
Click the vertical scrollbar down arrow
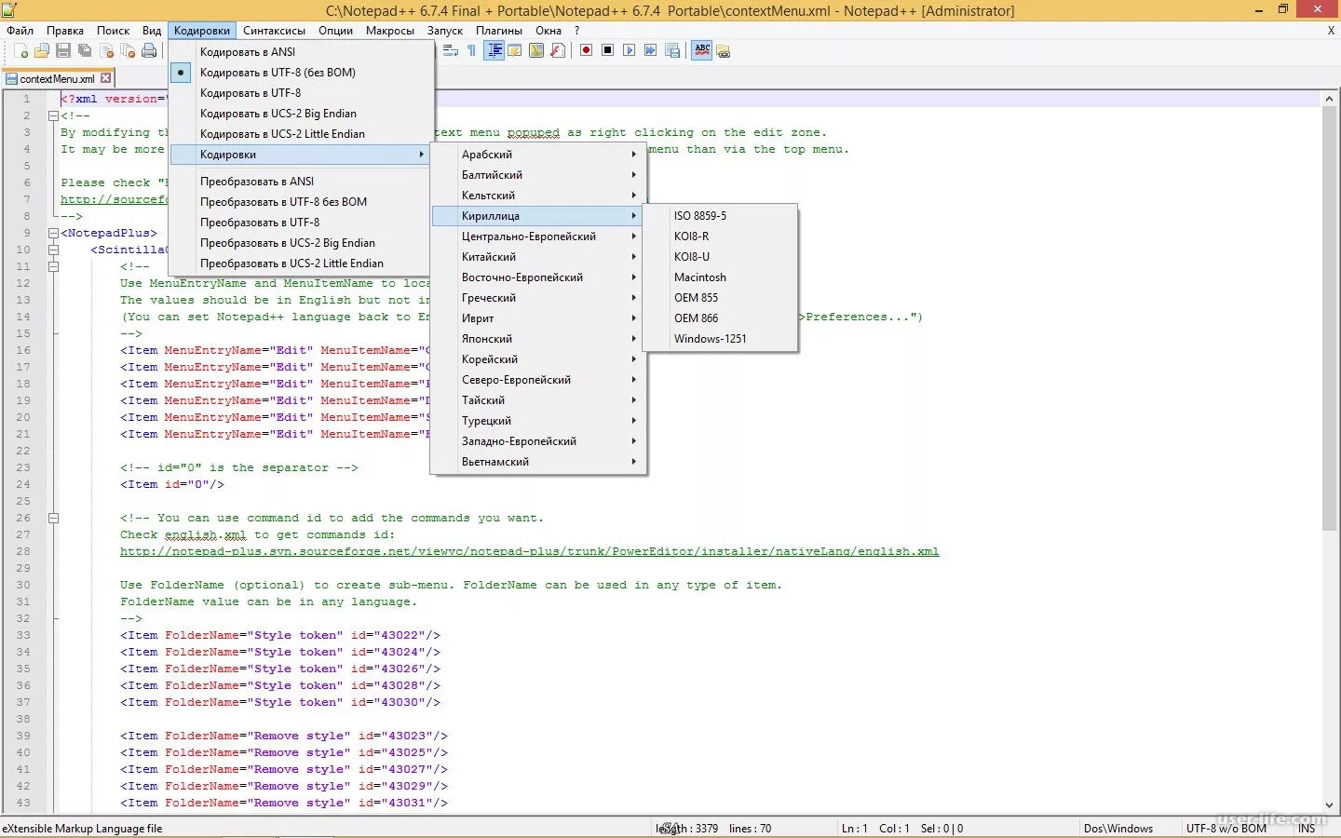point(1329,805)
